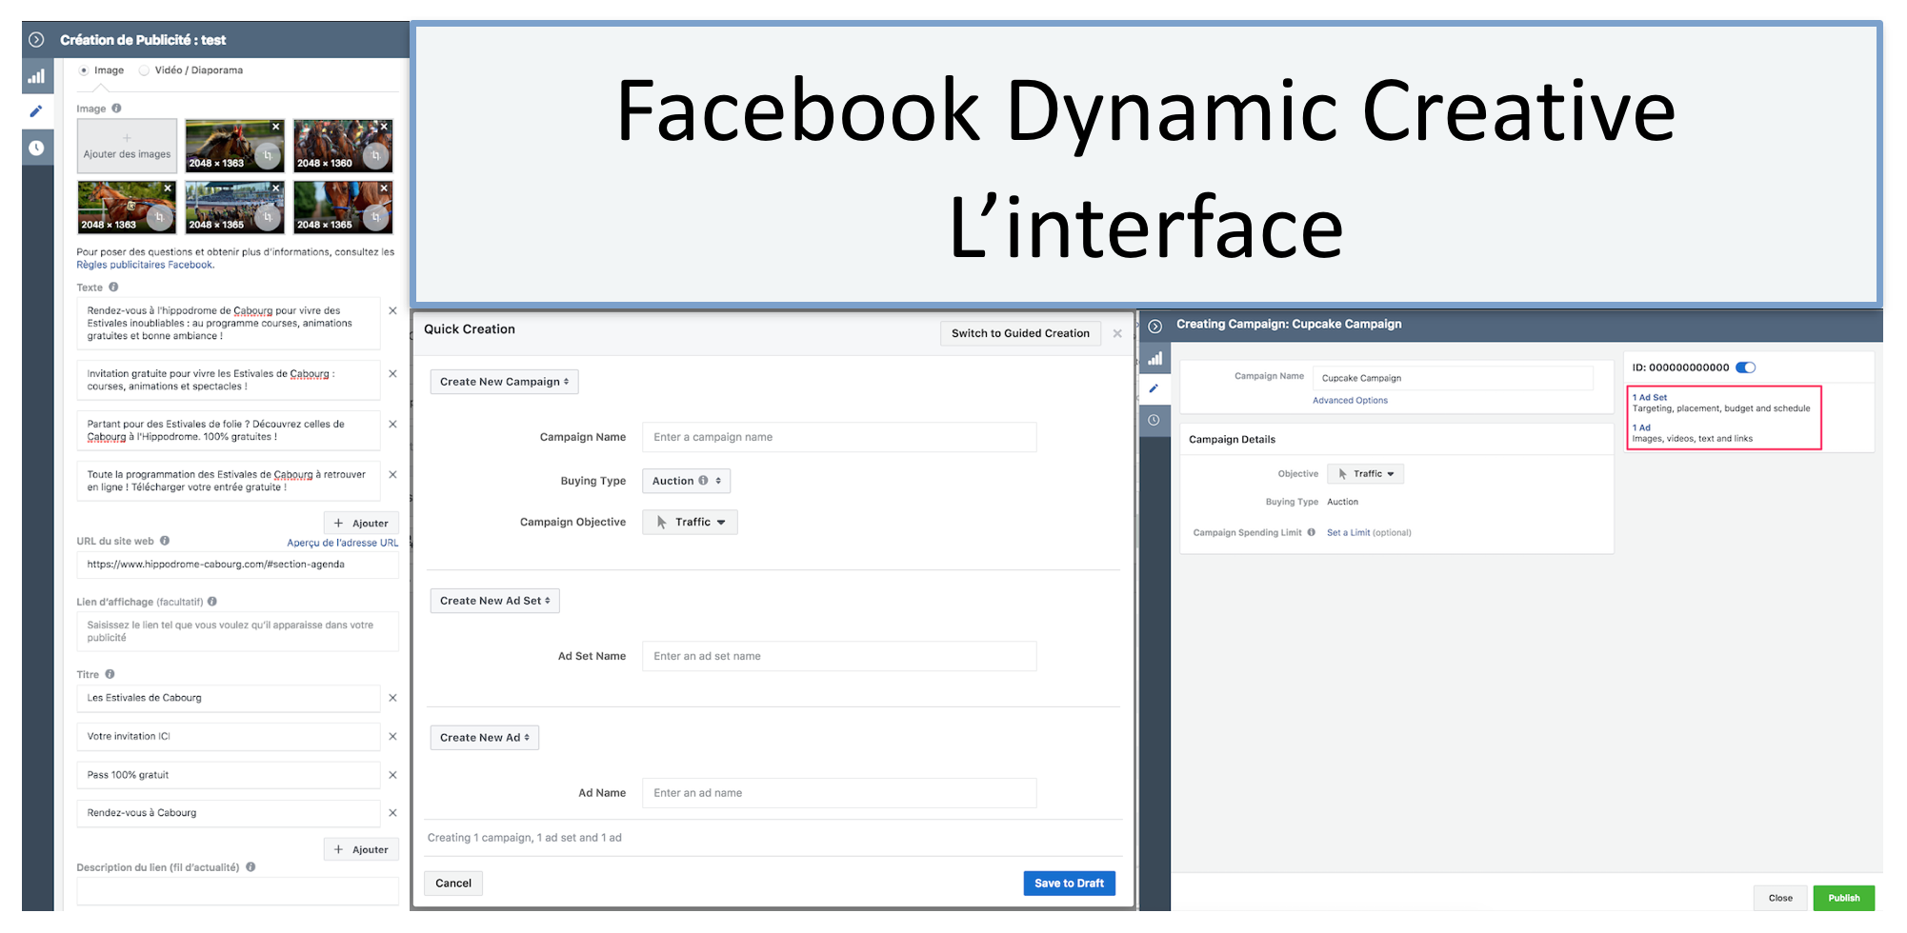Click the Description du lien input field
This screenshot has width=1907, height=933.
(x=237, y=891)
